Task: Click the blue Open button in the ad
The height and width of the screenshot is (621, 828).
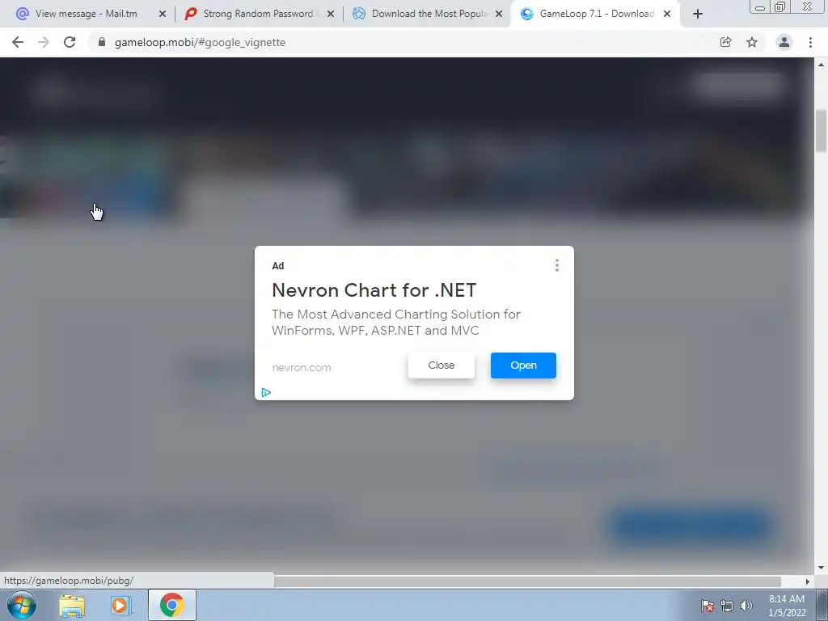Action: point(523,365)
